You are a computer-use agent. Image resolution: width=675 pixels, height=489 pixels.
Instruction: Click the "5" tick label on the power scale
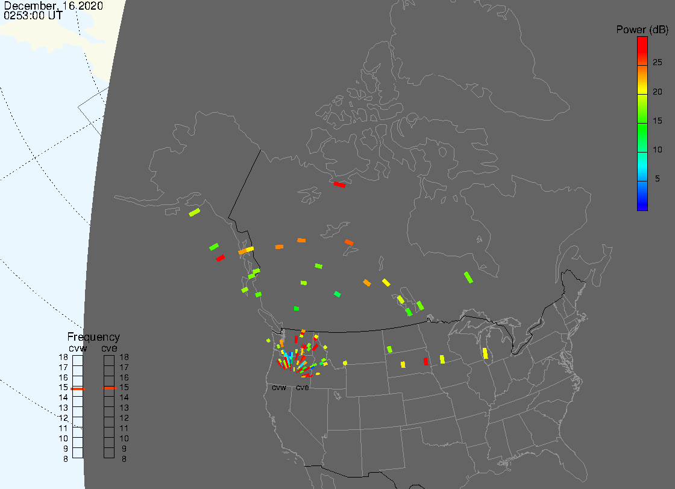(658, 178)
